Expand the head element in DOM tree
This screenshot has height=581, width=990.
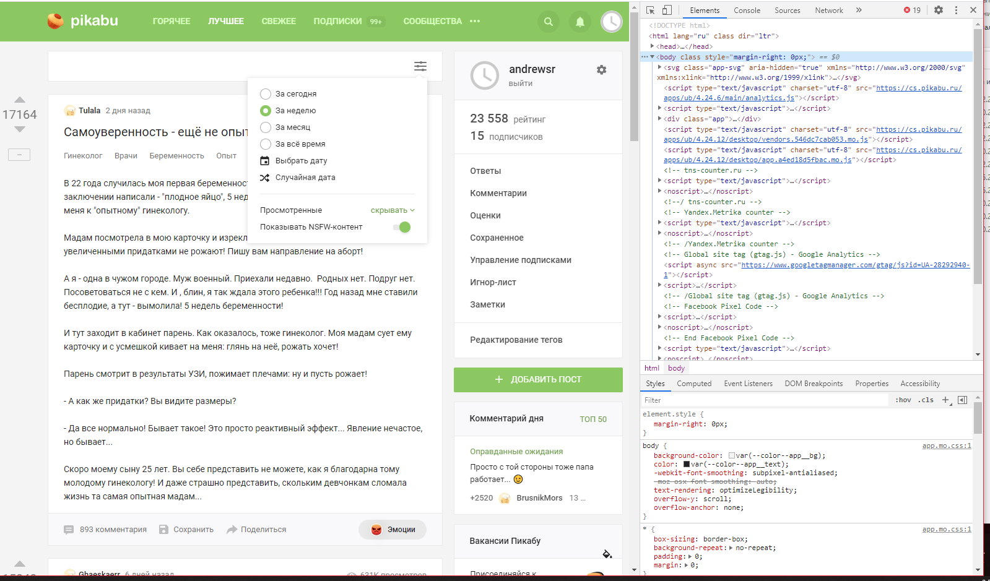pos(653,46)
